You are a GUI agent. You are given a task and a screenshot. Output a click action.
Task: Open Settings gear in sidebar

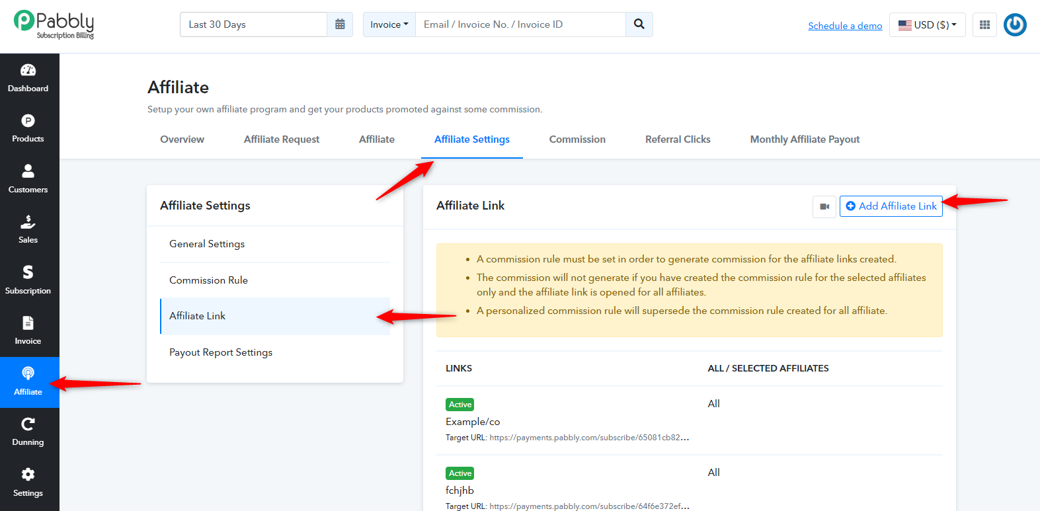[28, 475]
